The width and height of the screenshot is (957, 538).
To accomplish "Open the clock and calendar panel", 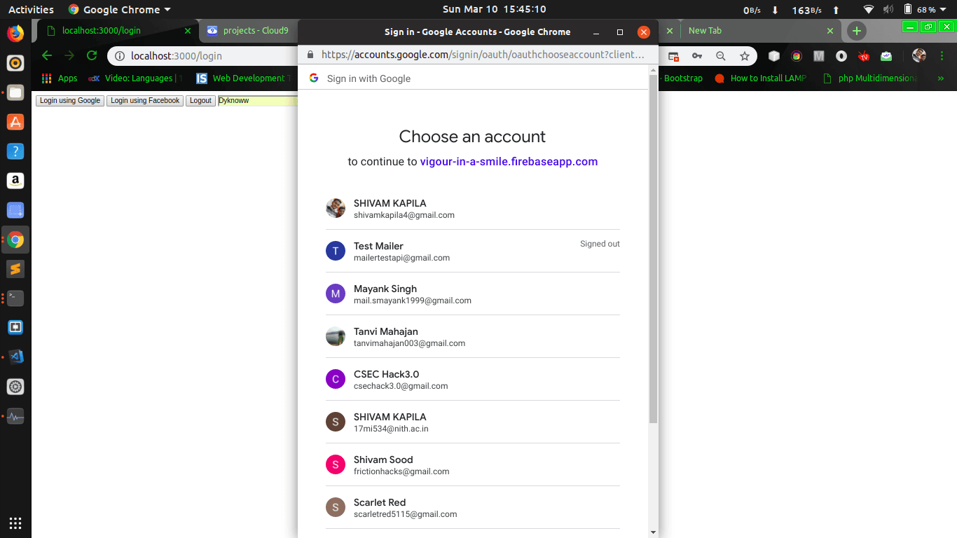I will click(495, 10).
